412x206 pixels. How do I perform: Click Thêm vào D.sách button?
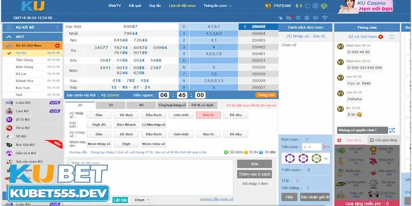(x=254, y=174)
